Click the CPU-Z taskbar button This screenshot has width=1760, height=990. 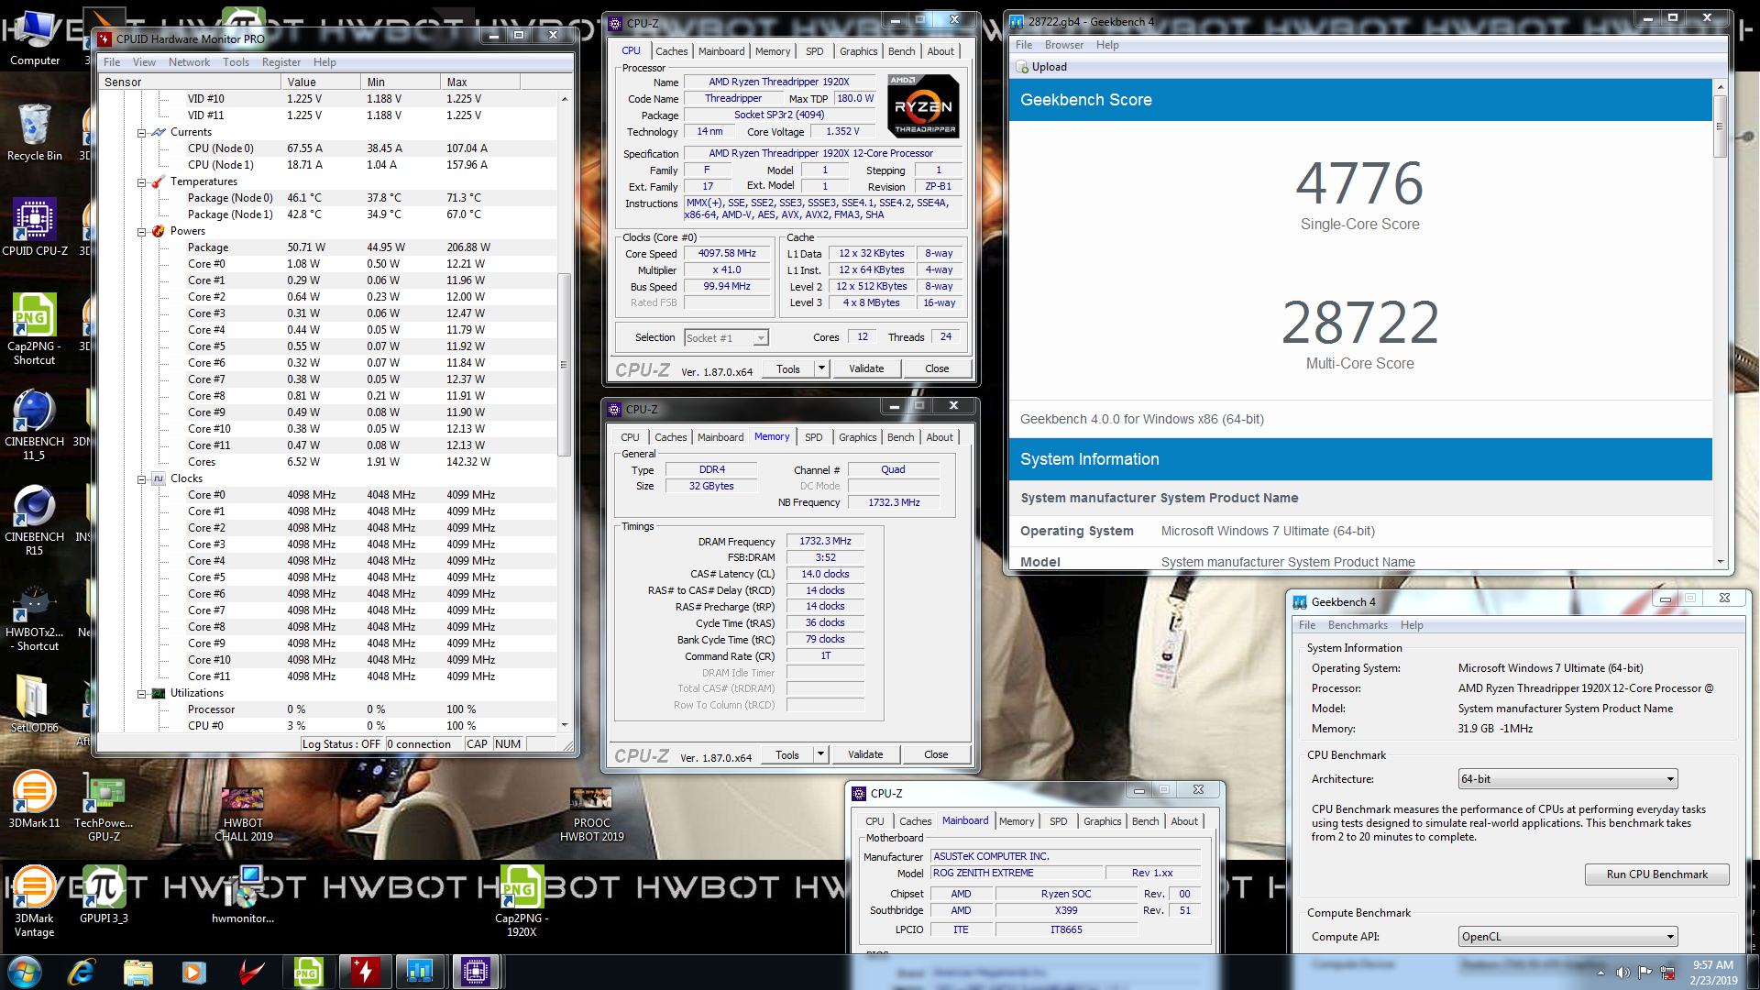pyautogui.click(x=476, y=972)
